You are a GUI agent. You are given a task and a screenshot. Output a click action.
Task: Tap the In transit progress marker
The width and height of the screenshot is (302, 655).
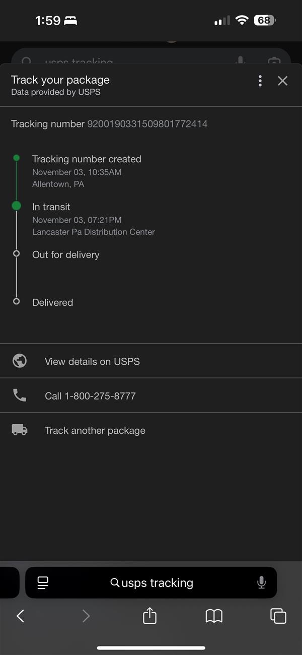(17, 206)
